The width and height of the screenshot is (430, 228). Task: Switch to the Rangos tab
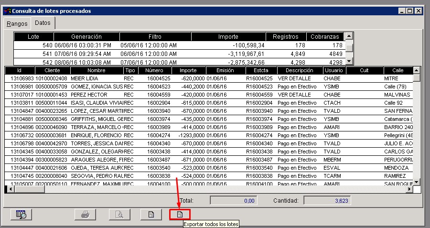[17, 23]
